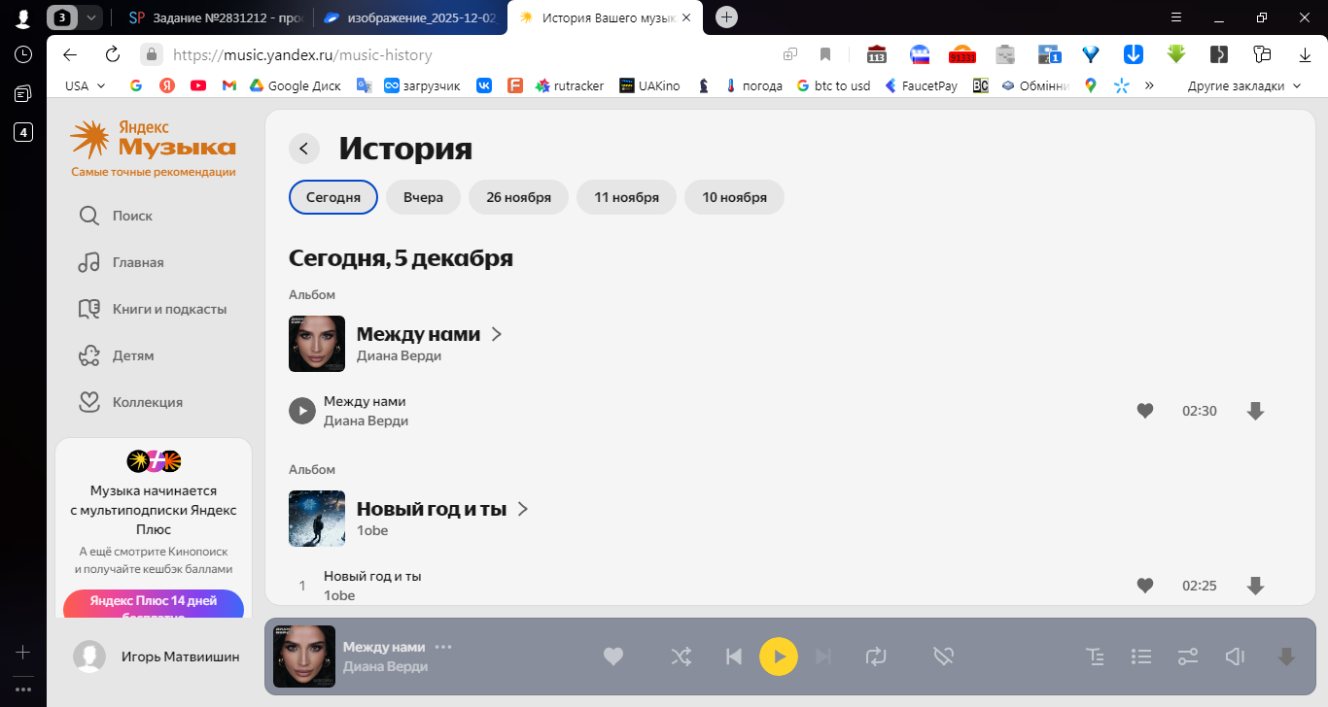Click Яндекс Плюс 14 дней бесплатно button
Image resolution: width=1328 pixels, height=707 pixels.
point(154,605)
